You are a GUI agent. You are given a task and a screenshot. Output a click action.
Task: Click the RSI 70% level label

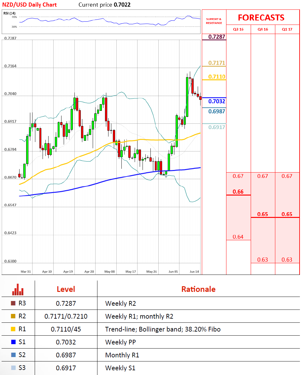click(x=15, y=17)
